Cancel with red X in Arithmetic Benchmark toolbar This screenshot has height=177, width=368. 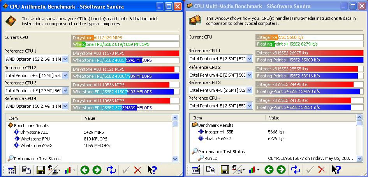pyautogui.click(x=137, y=170)
